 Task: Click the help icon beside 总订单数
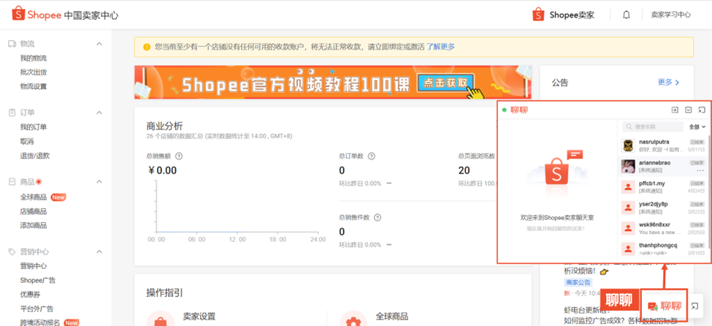pos(372,156)
